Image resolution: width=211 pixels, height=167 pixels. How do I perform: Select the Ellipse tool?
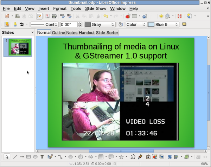pos(35,157)
